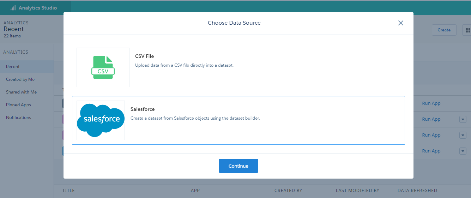The height and width of the screenshot is (198, 471).
Task: Show Pinned Apps in sidebar
Action: tap(18, 105)
